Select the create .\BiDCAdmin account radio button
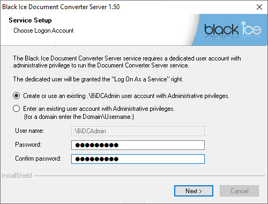268x204 pixels. [x=17, y=96]
